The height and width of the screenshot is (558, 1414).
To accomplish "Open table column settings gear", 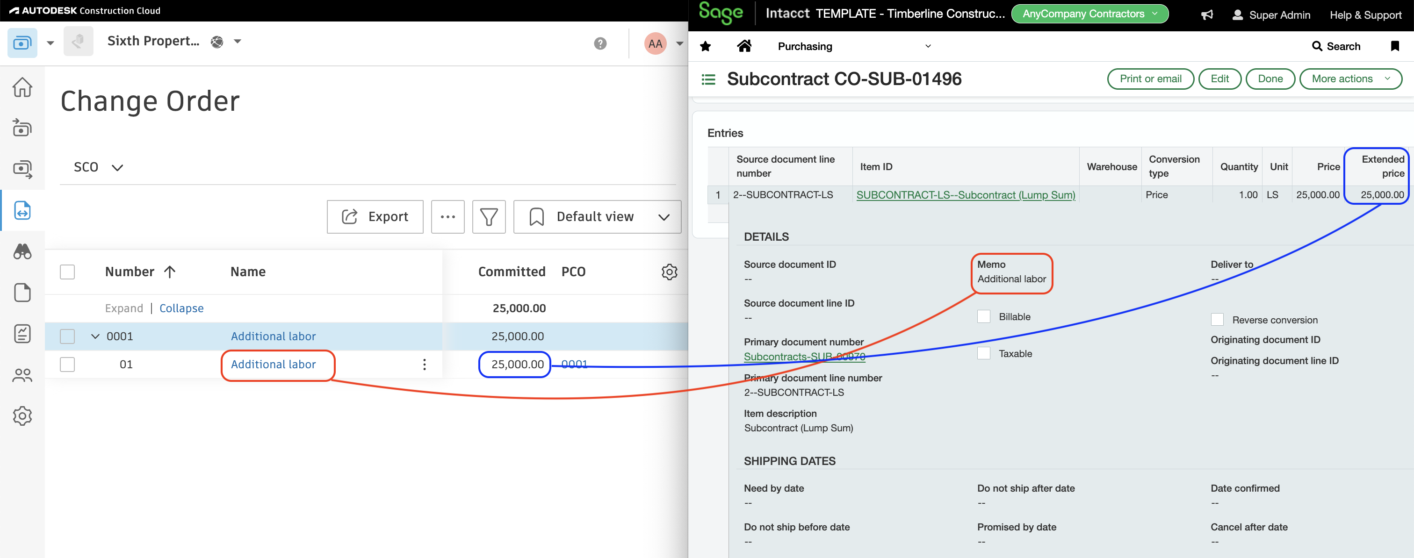I will [x=669, y=272].
